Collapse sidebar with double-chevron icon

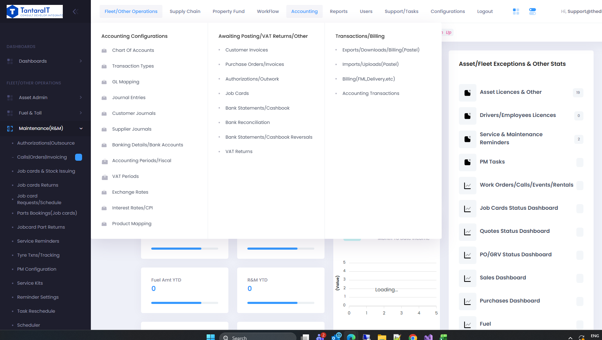pos(75,12)
